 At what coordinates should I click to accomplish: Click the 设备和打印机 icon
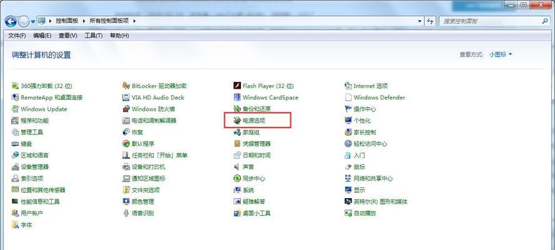(x=126, y=167)
